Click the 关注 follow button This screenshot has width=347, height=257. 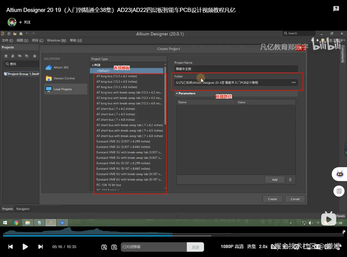(25, 22)
